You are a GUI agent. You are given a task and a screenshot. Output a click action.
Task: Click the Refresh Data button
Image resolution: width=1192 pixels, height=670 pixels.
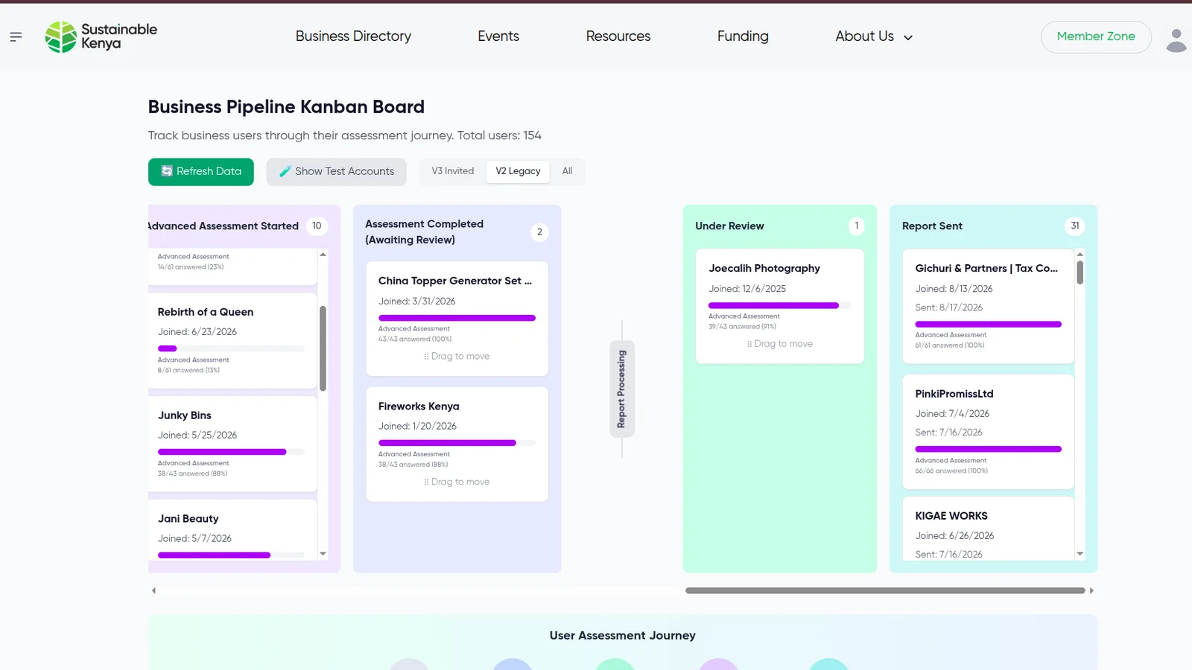coord(201,171)
